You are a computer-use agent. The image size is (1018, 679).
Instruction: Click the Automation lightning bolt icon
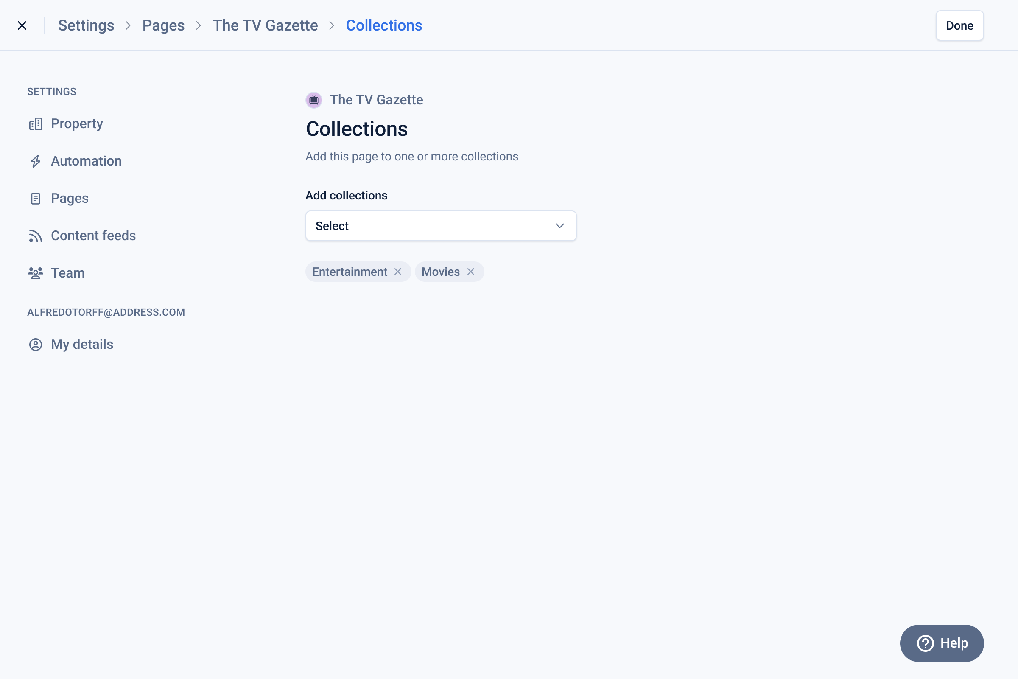point(36,162)
